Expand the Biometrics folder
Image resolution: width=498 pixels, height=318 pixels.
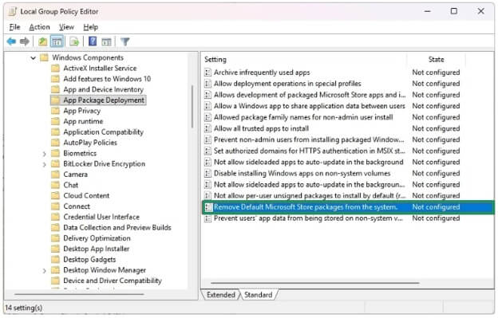(45, 154)
